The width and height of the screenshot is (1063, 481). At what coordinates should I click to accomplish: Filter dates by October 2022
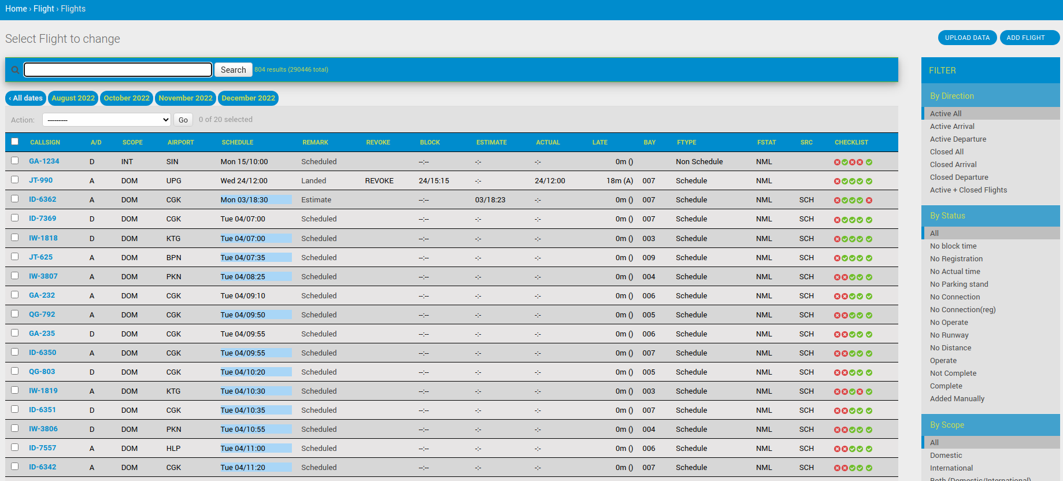[x=127, y=98]
